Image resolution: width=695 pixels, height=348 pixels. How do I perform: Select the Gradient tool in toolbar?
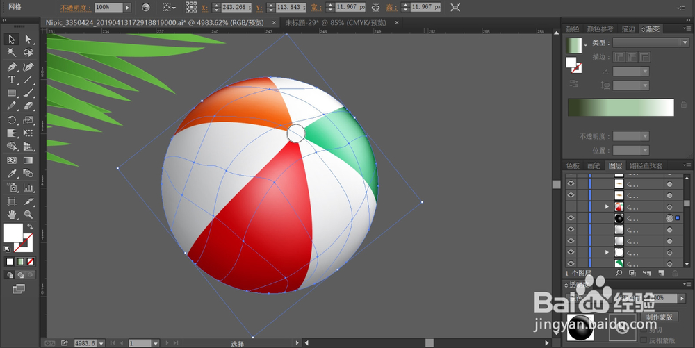[28, 160]
